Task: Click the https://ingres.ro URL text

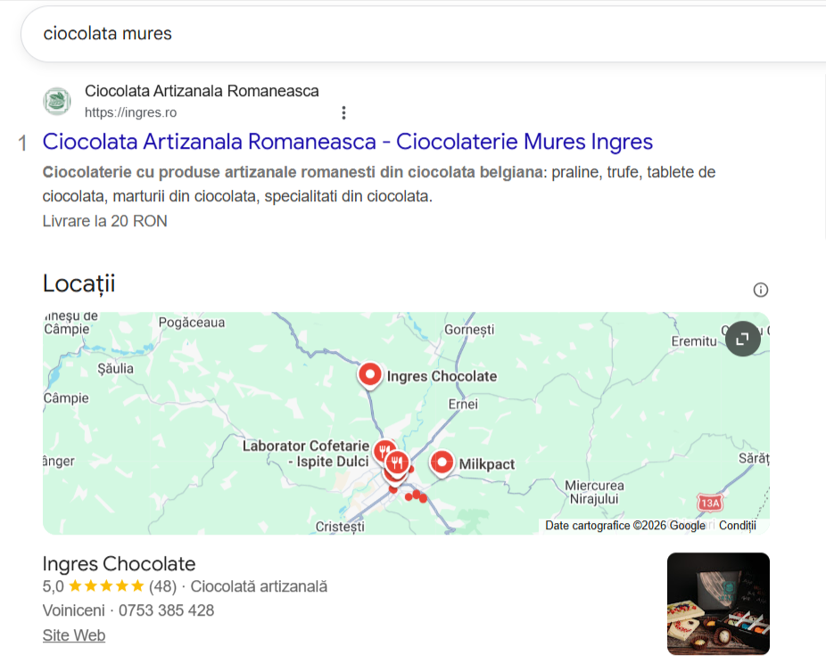Action: pos(130,112)
